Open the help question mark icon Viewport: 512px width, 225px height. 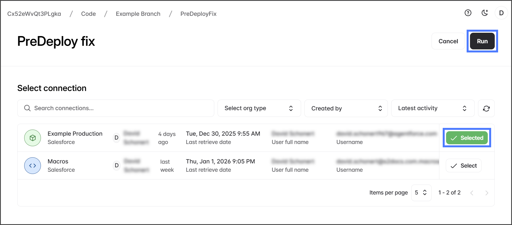[468, 13]
